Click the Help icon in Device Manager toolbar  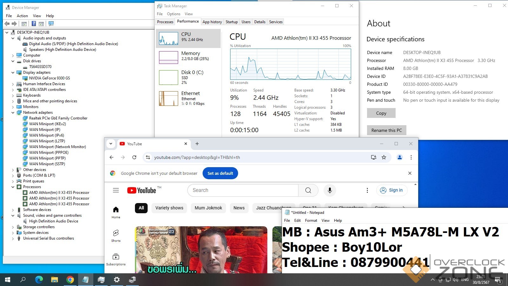coord(34,24)
